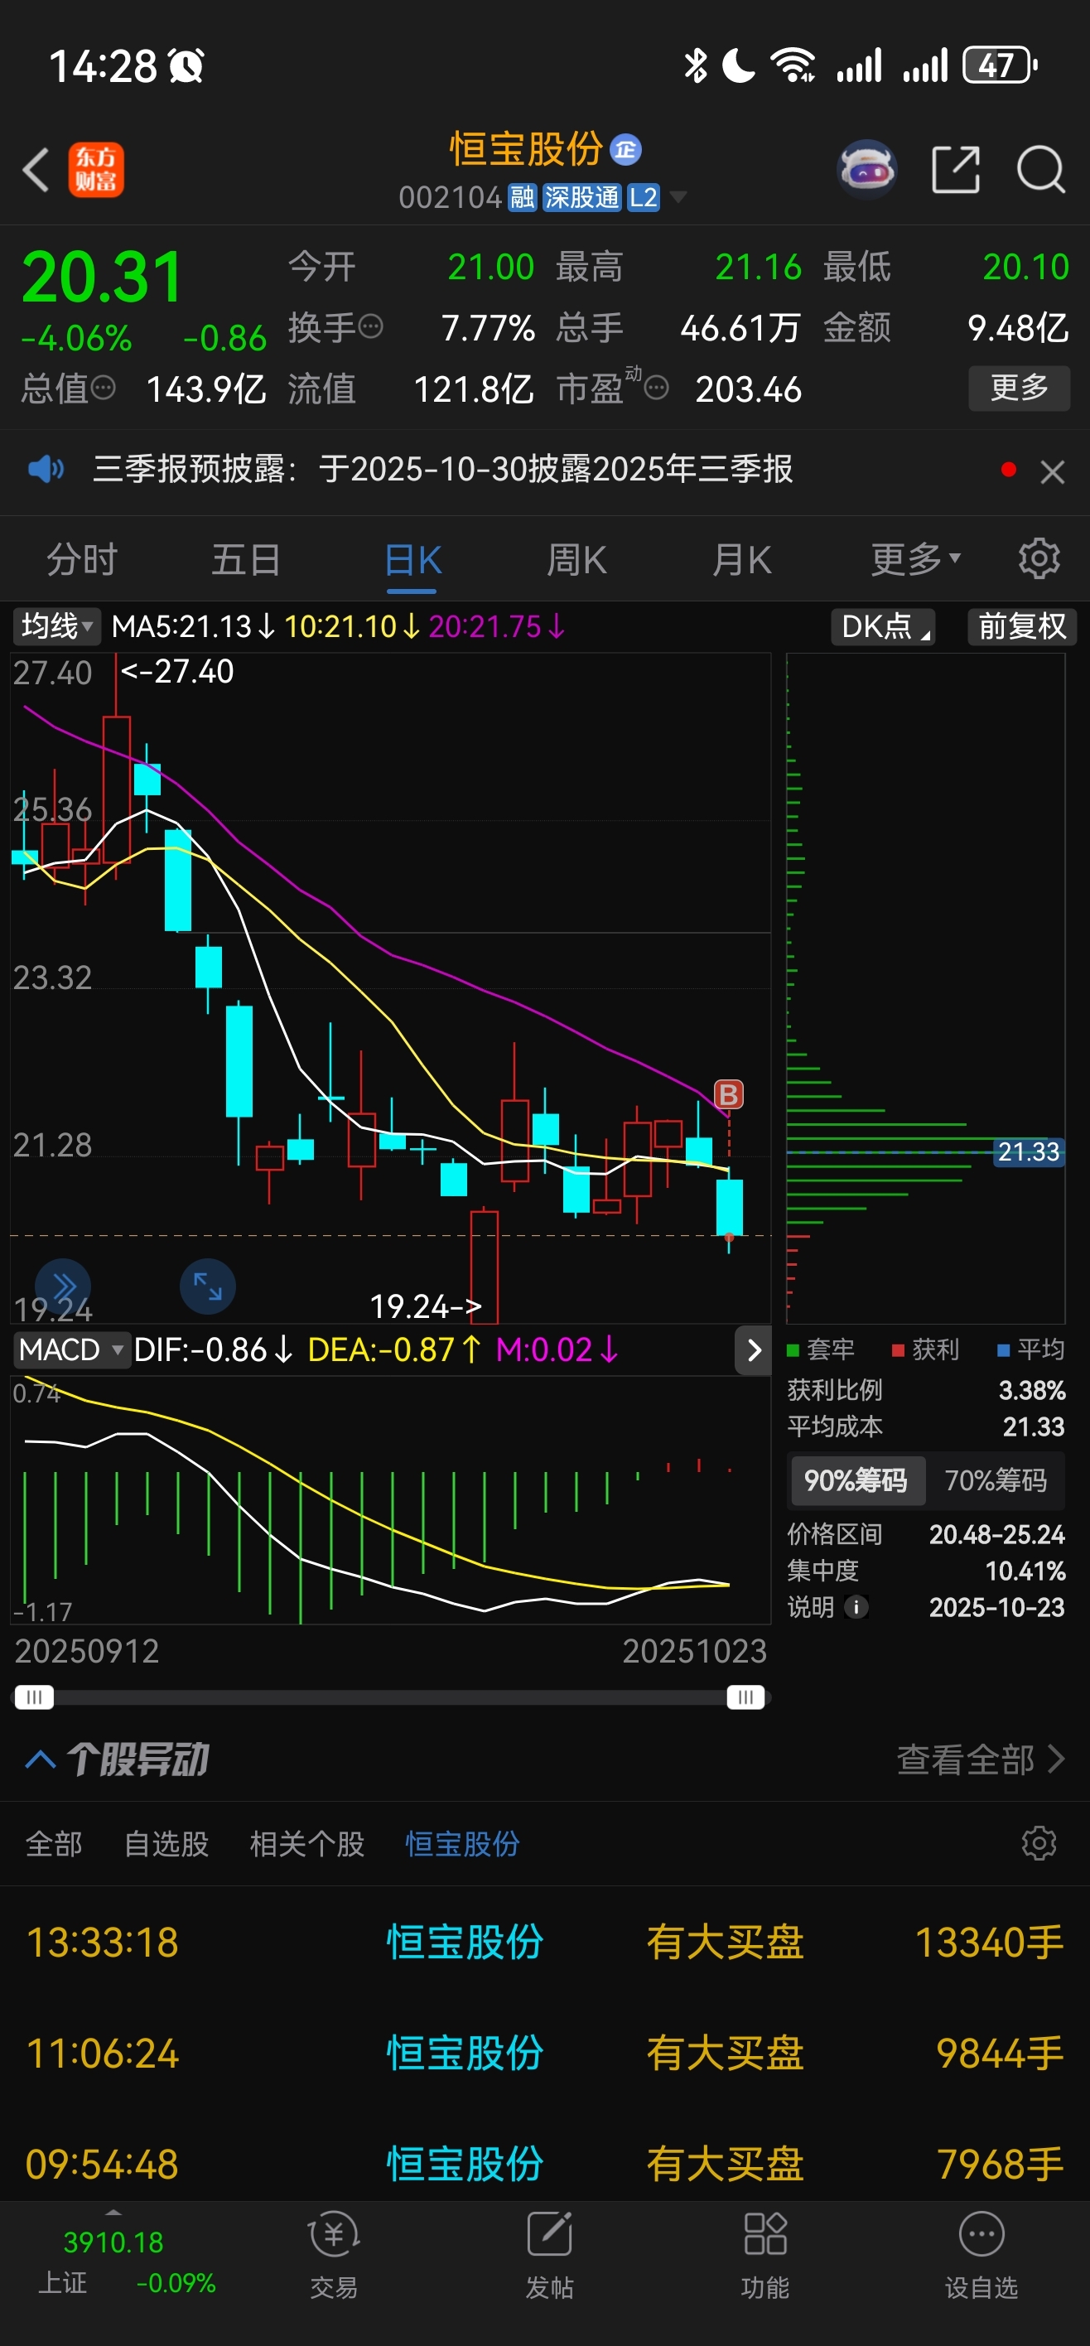Viewport: 1090px width, 2346px height.
Task: Select the 70%筹码 option
Action: point(996,1481)
